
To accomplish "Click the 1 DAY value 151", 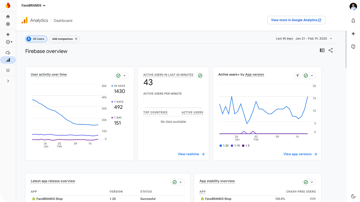I will click(x=117, y=123).
